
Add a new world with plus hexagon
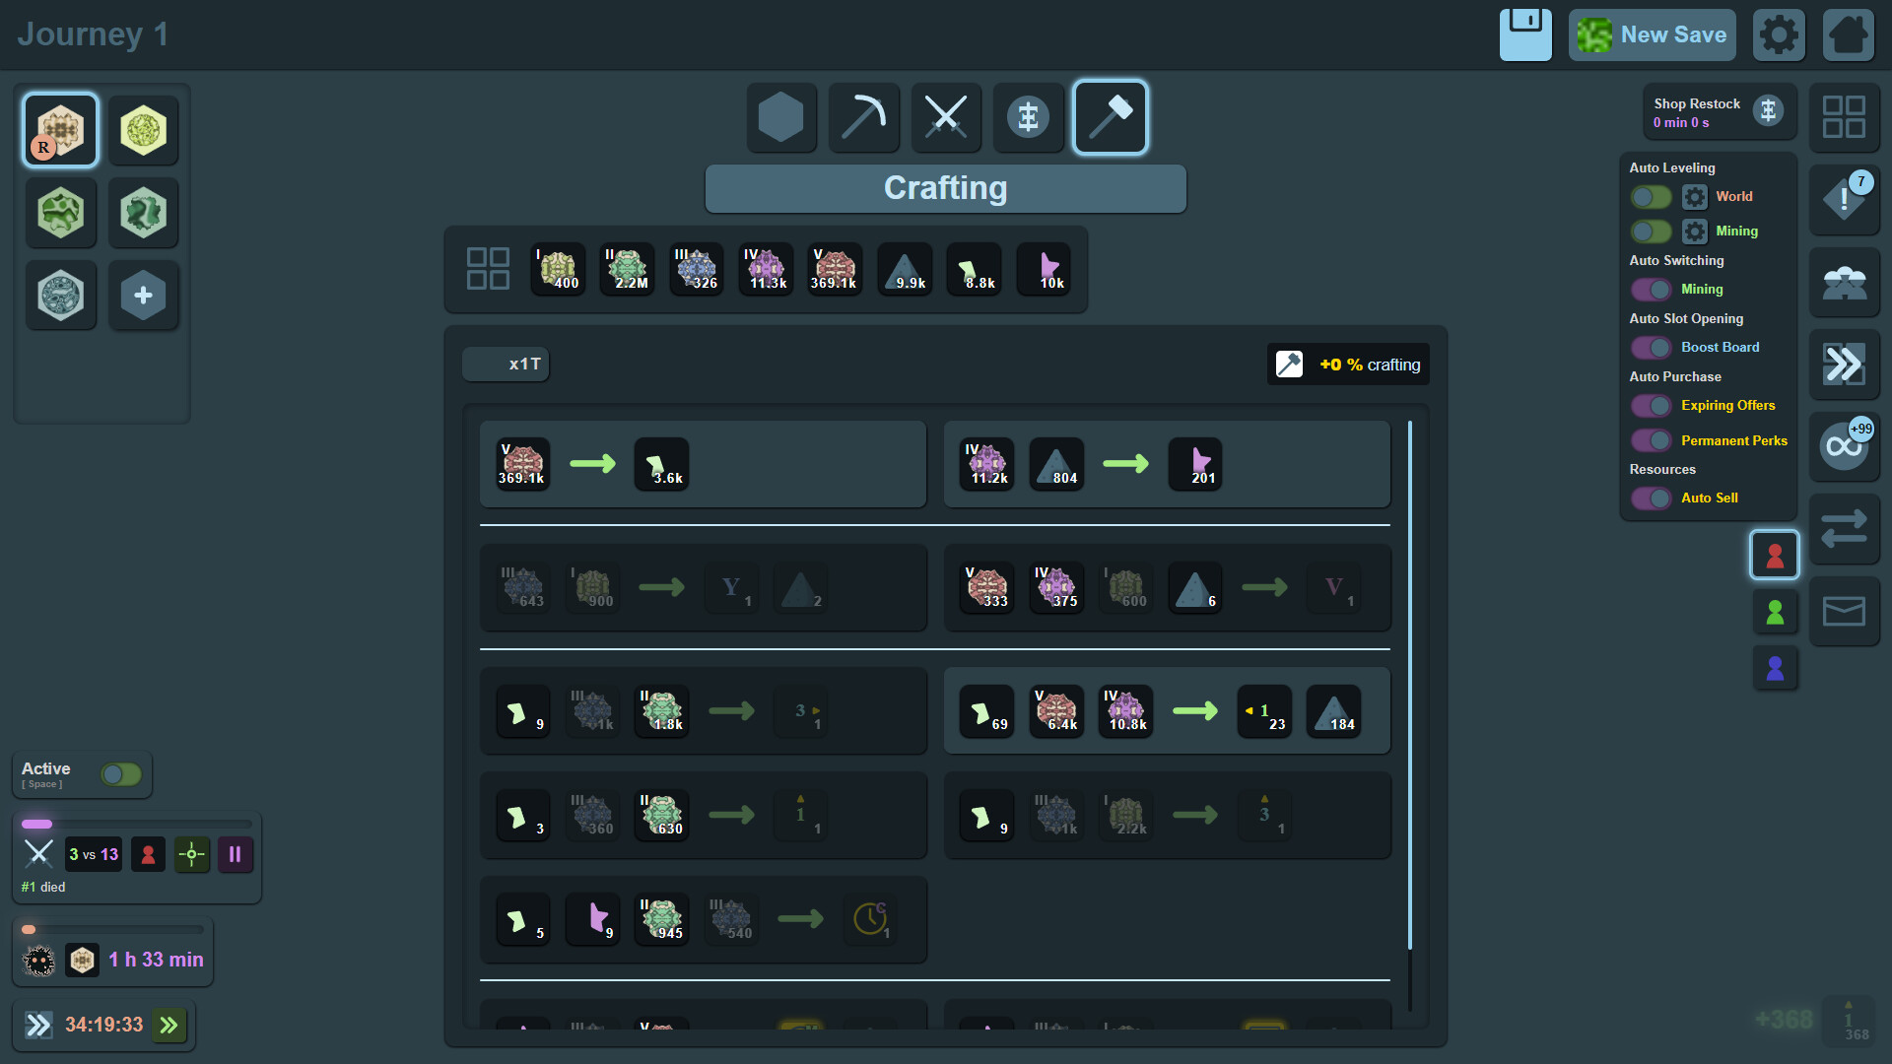[x=143, y=295]
